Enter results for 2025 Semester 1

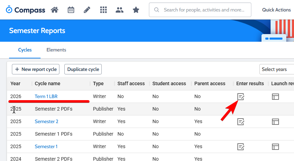pyautogui.click(x=241, y=147)
